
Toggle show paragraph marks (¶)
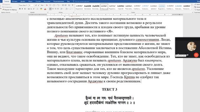click(72, 5)
